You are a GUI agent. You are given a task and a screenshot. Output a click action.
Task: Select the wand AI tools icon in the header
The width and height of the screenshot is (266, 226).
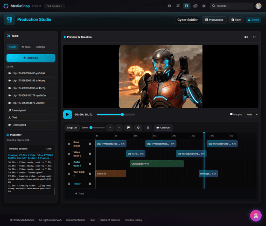[178, 6]
